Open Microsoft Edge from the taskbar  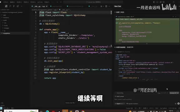pyautogui.click(x=47, y=111)
